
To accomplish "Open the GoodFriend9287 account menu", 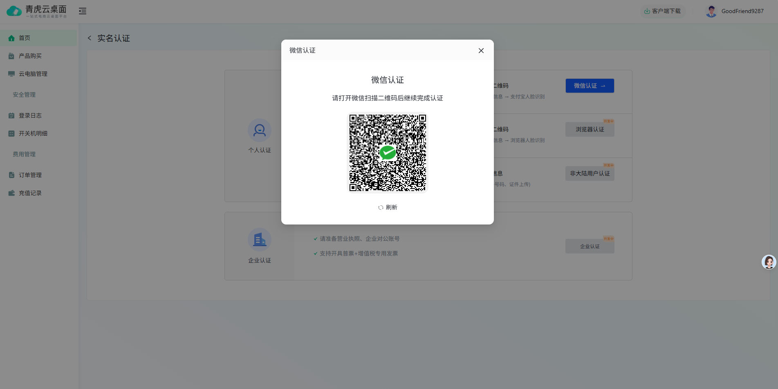I will pos(742,11).
